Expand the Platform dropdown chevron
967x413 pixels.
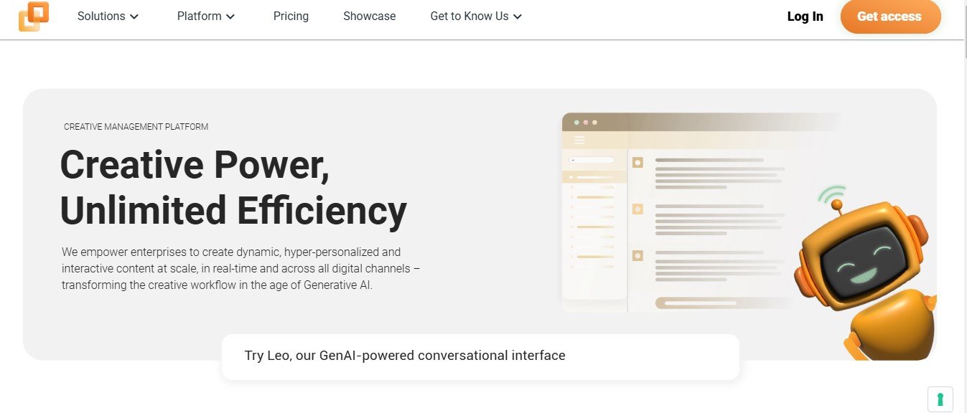click(x=230, y=16)
